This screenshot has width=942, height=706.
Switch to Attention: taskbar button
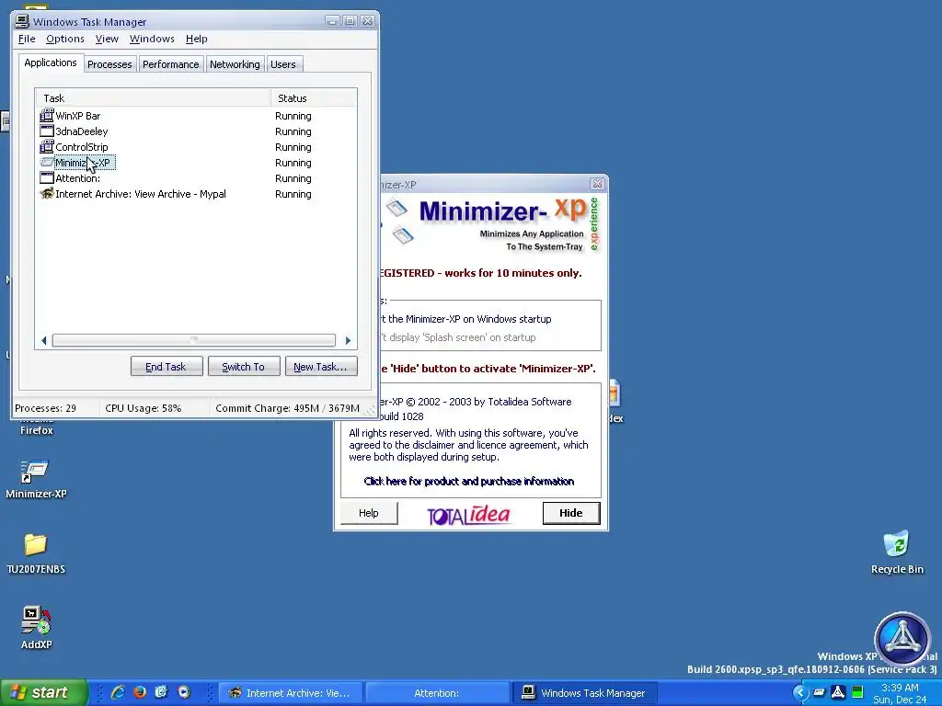coord(437,693)
